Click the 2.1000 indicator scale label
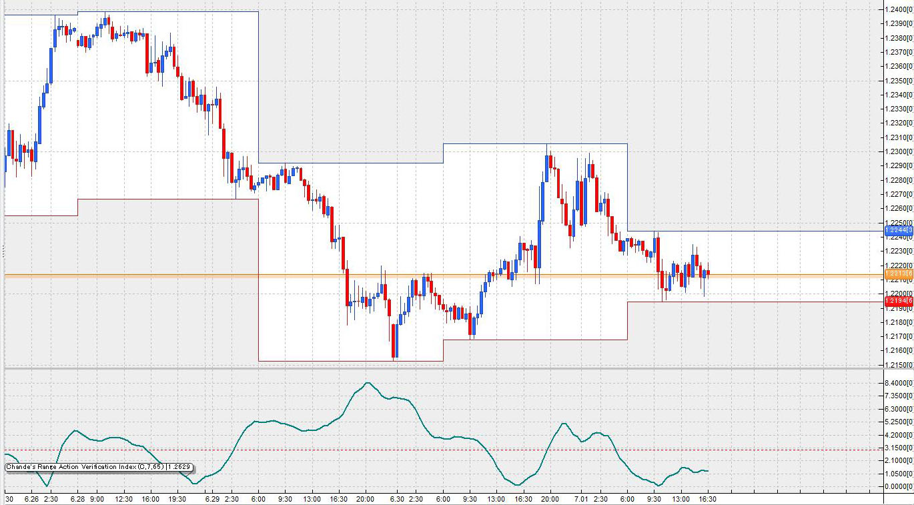The image size is (914, 505). [x=899, y=460]
